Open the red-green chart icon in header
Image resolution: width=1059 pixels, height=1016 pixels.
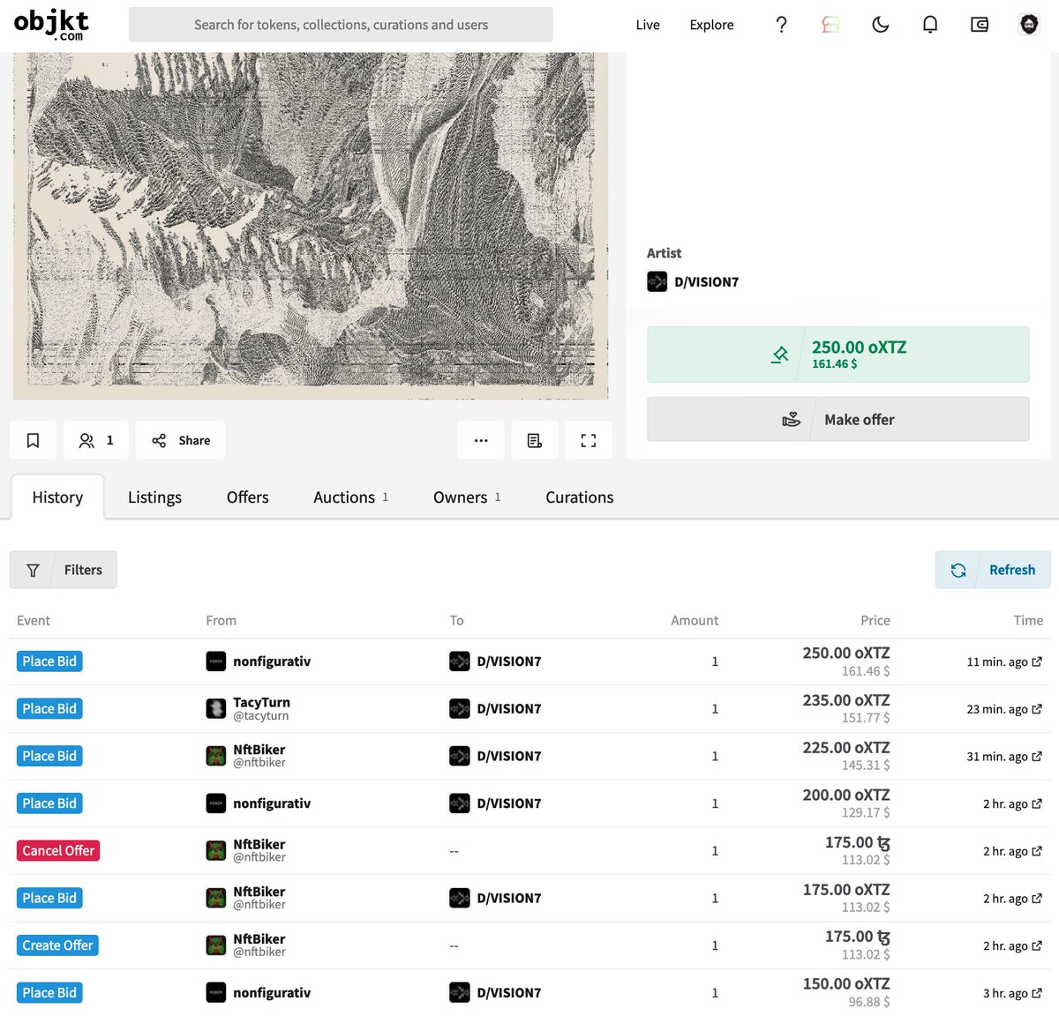[830, 25]
